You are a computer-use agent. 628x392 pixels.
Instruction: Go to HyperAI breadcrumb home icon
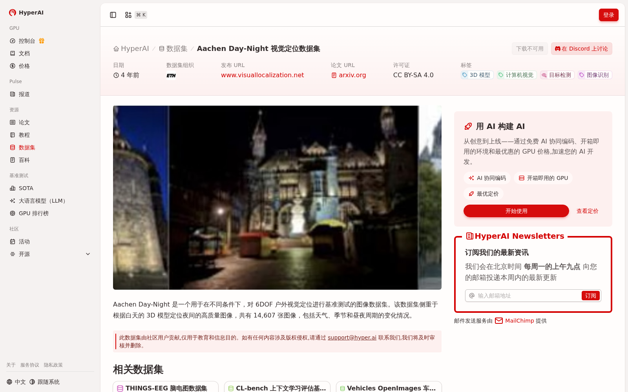pos(116,49)
